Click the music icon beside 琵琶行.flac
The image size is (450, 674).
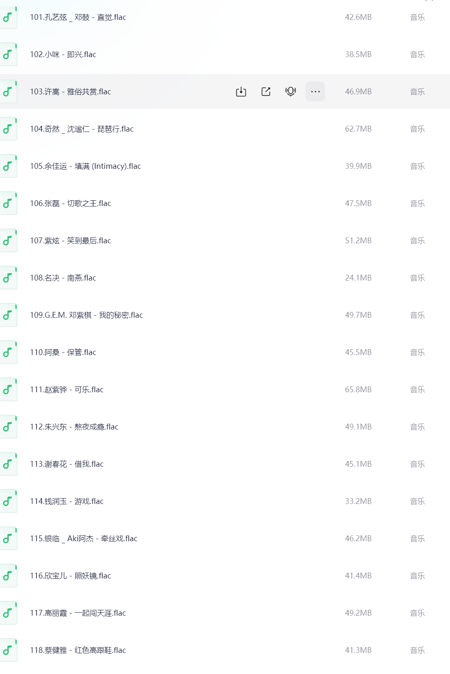pyautogui.click(x=8, y=129)
